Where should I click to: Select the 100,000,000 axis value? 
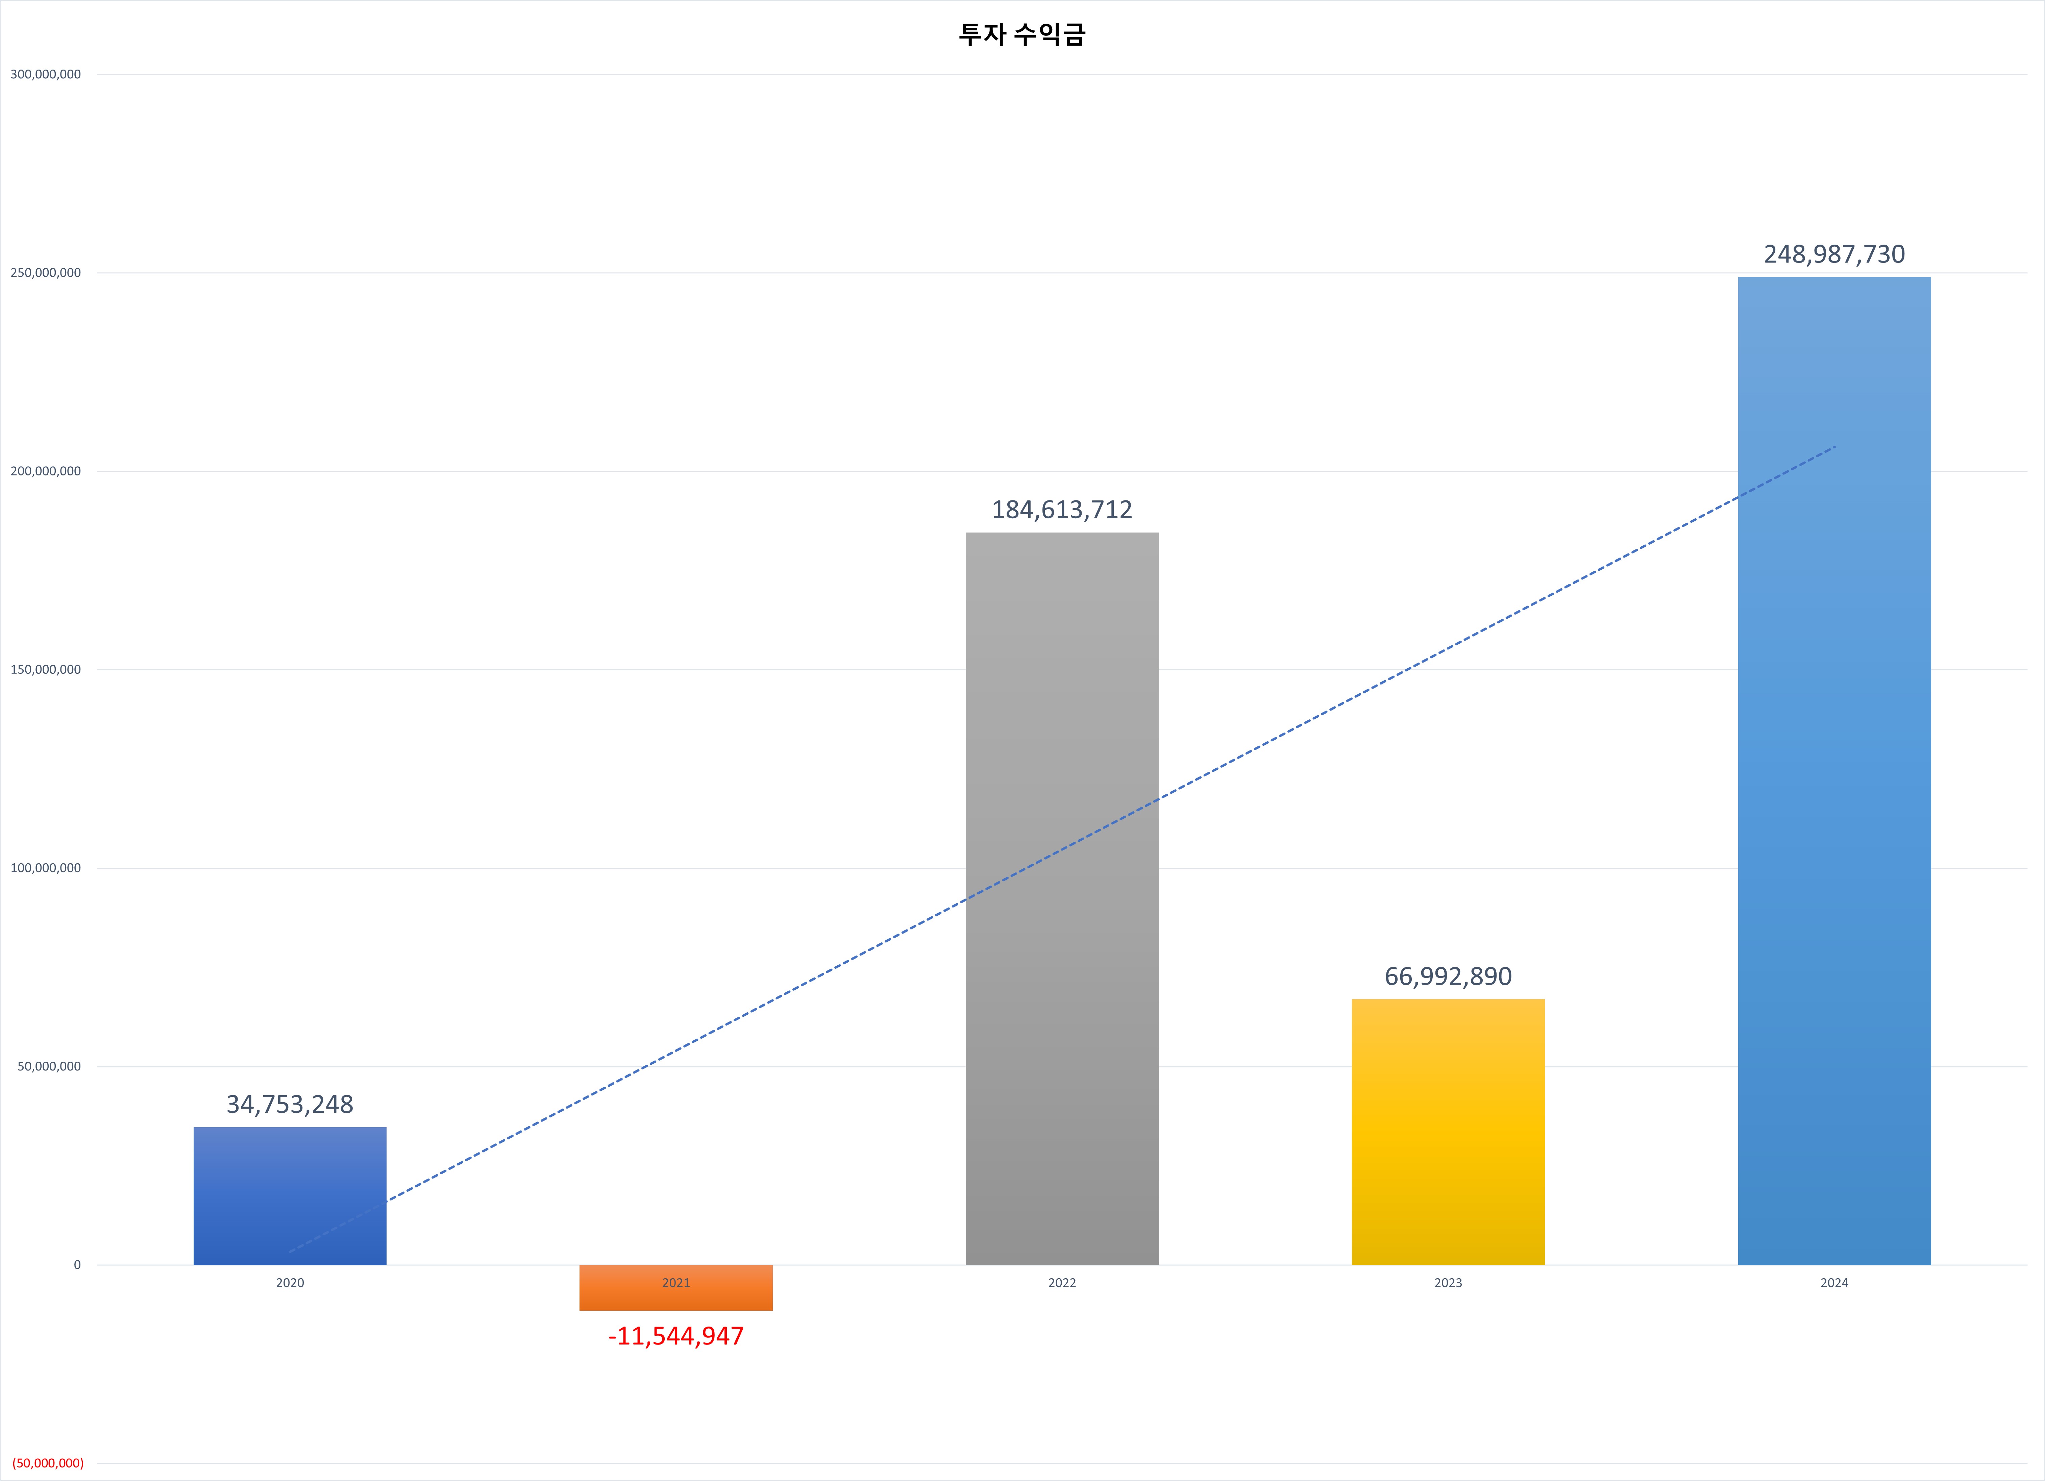45,868
